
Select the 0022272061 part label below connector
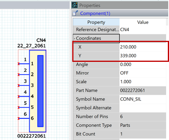[x=31, y=136]
